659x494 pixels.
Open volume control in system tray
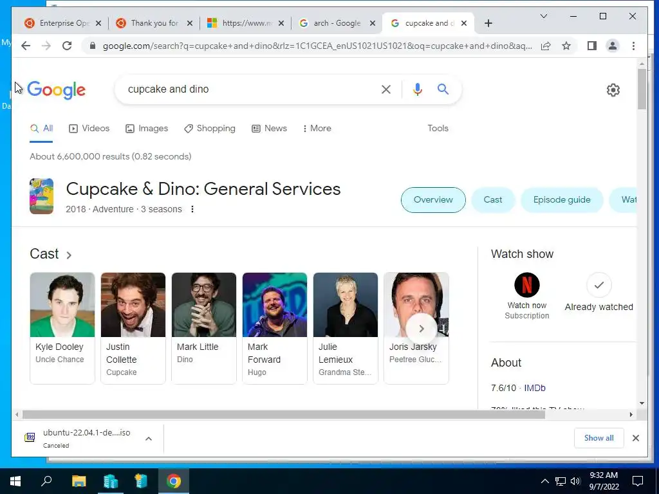coord(575,481)
